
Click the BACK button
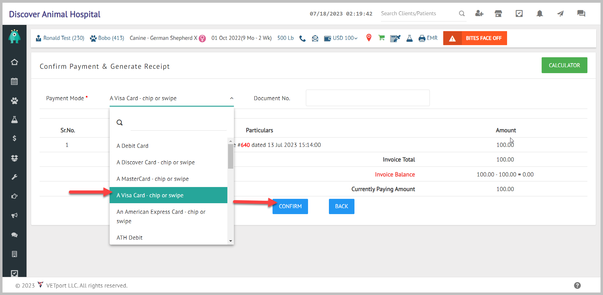341,206
